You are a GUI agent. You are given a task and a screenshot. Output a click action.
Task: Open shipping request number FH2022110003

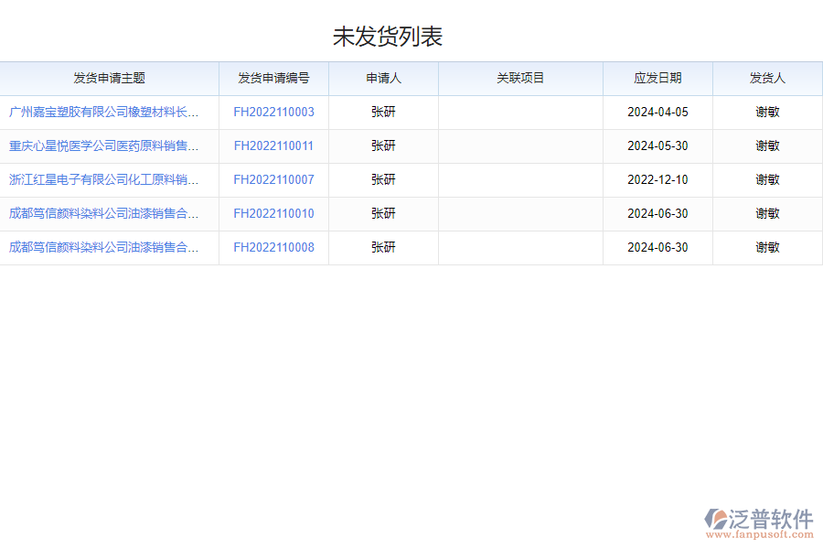(x=273, y=112)
